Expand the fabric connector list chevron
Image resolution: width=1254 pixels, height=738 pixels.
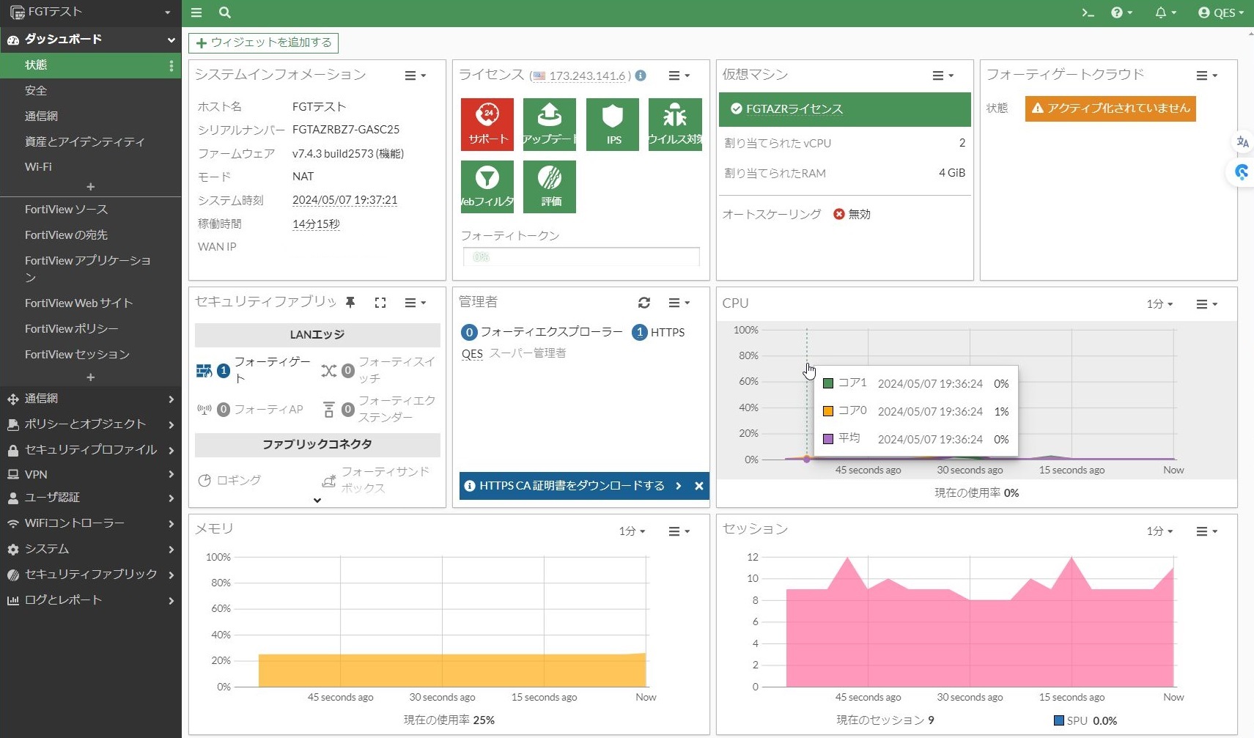point(317,501)
